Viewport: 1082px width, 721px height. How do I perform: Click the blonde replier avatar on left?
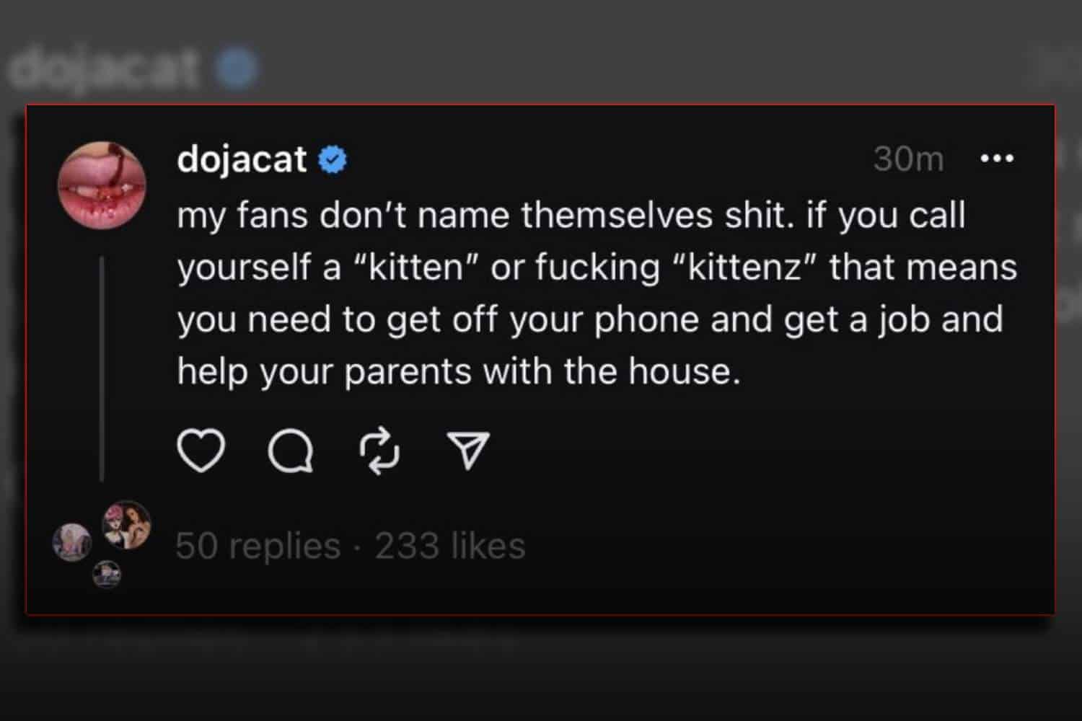coord(72,542)
